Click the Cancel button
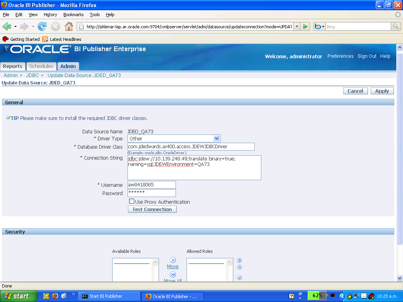403x302 pixels. click(x=355, y=91)
